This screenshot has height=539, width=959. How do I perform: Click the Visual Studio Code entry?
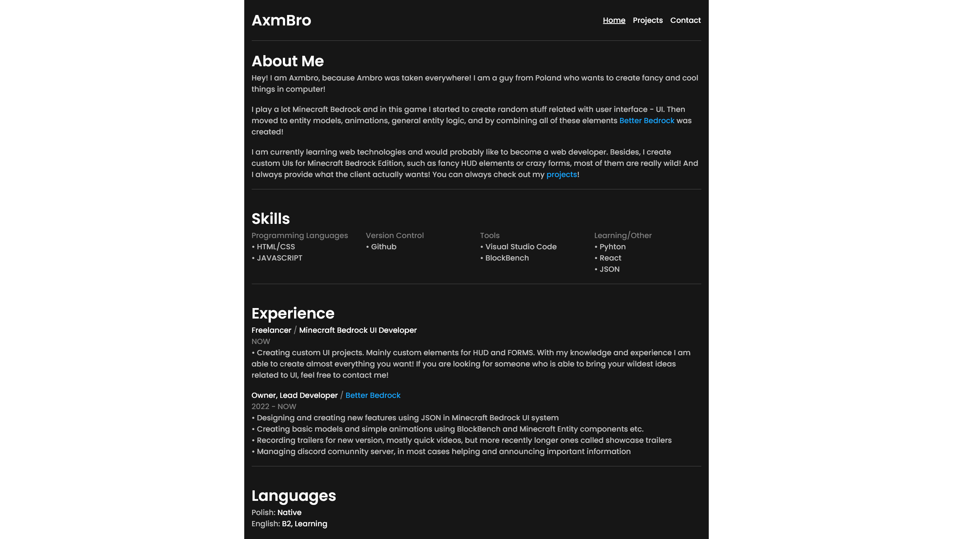click(x=518, y=247)
